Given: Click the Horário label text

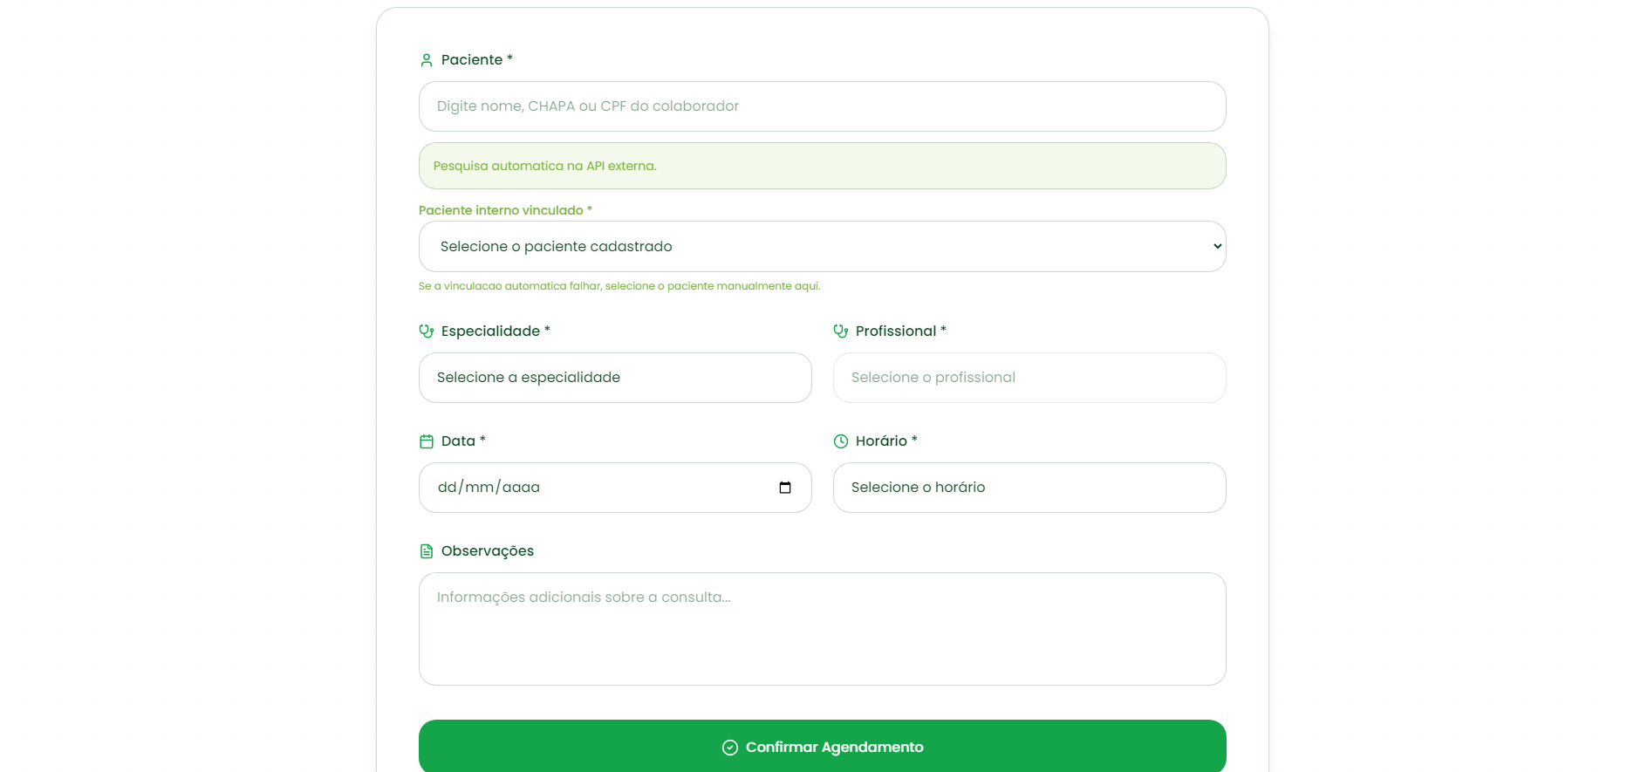Looking at the screenshot, I should pos(886,441).
